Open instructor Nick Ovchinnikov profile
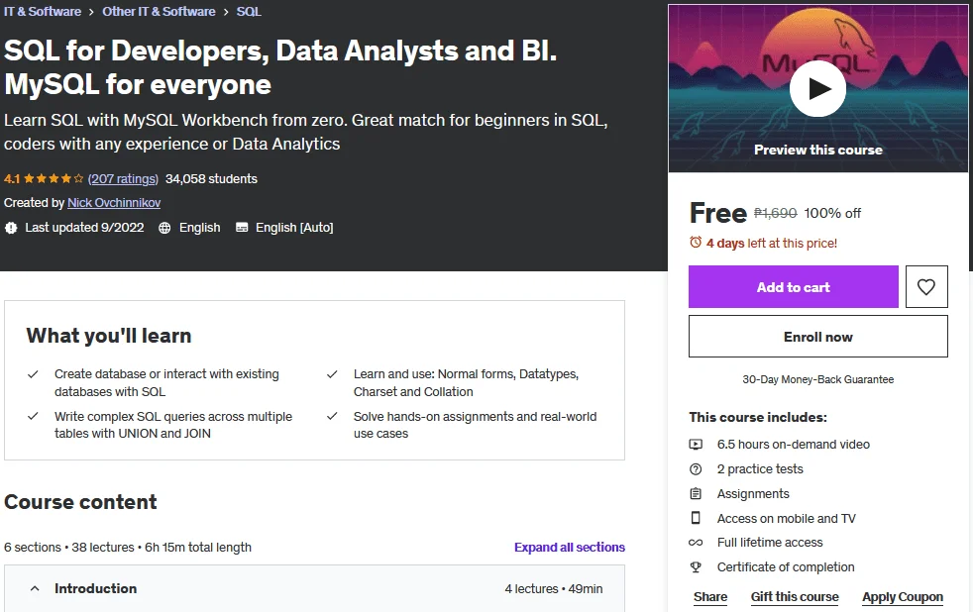This screenshot has height=612, width=973. click(x=114, y=203)
